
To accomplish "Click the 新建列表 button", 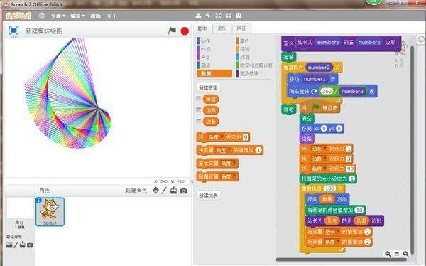I will coord(208,195).
